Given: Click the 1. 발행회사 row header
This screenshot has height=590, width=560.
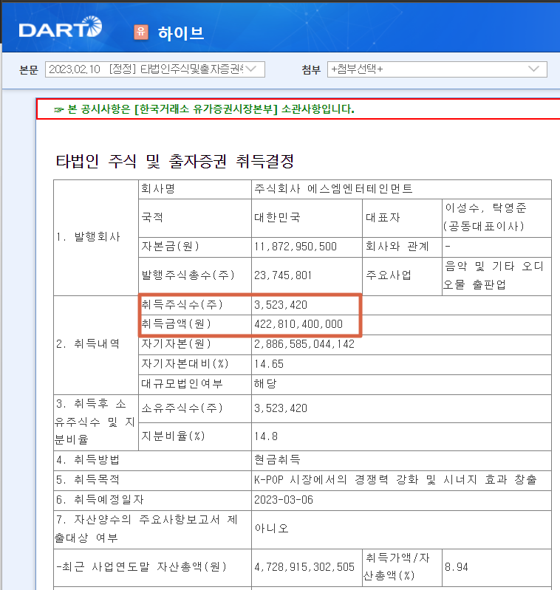Looking at the screenshot, I should click(96, 238).
